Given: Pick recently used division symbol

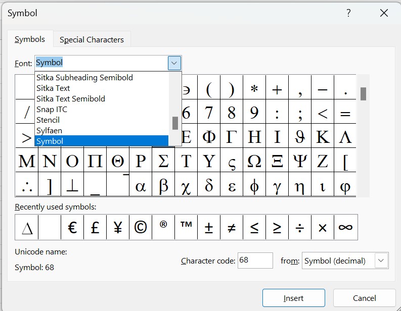Looking at the screenshot, I should coord(300,227).
